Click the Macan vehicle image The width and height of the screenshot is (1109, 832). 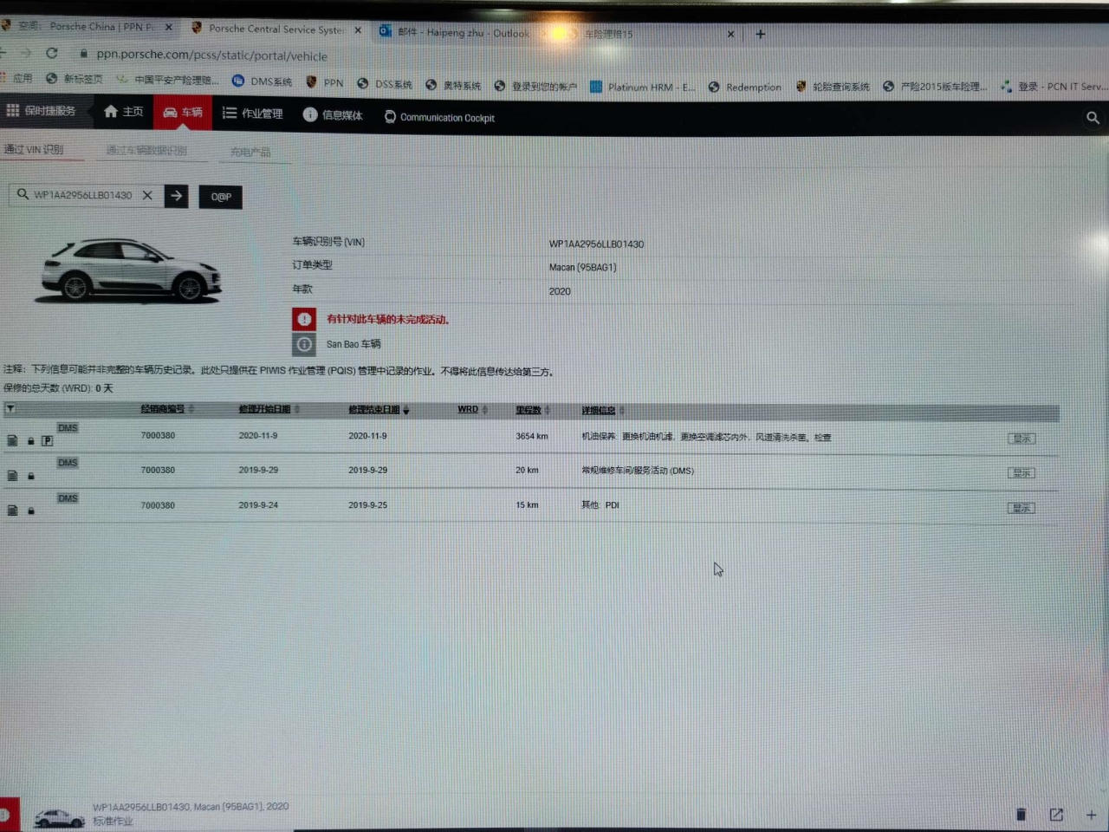pyautogui.click(x=130, y=270)
